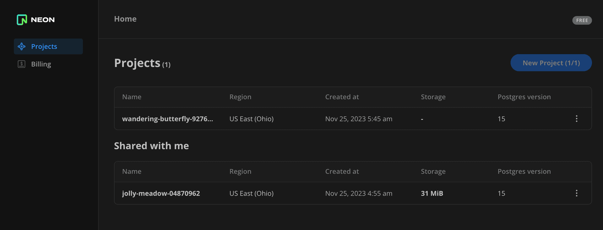The image size is (603, 230).
Task: Click the NEON wordmark text
Action: point(43,20)
